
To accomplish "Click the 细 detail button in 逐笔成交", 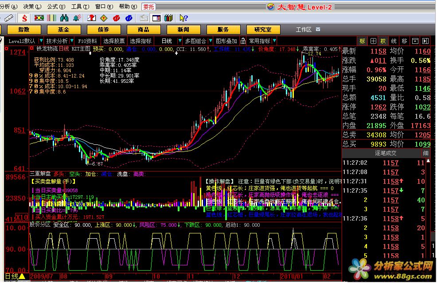I will click(x=425, y=153).
